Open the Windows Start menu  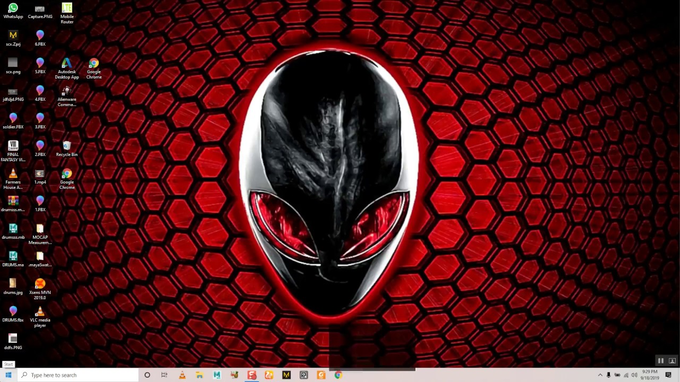[8, 375]
